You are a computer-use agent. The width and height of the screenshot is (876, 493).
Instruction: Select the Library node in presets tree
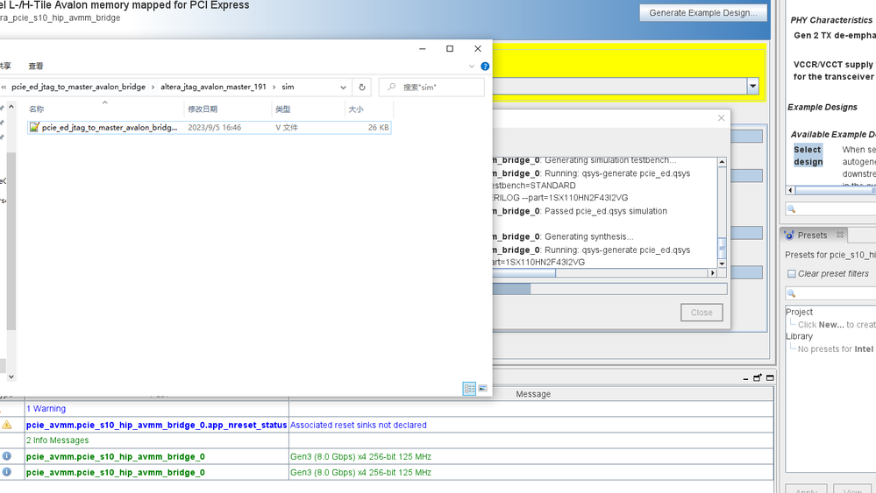pyautogui.click(x=799, y=336)
